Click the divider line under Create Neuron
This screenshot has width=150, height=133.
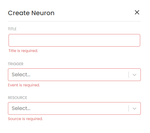[x=74, y=21]
